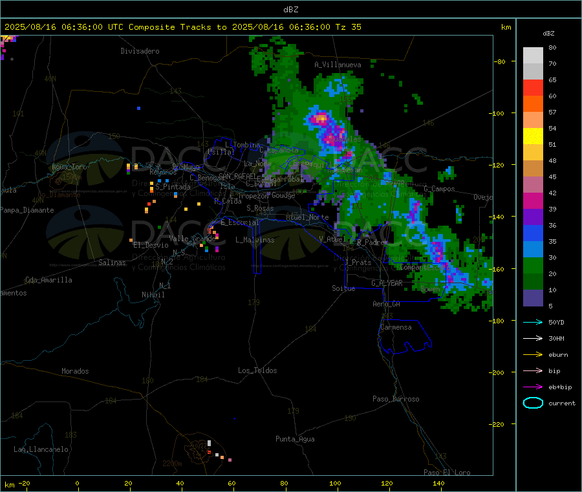Click the white 30HM track arrow in legend

click(533, 338)
